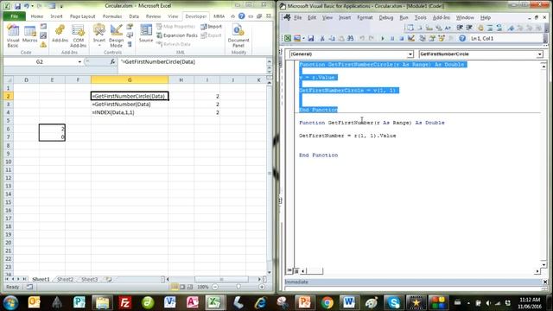This screenshot has width=553, height=311.
Task: Open the Tools menu in VBA editor
Action: coord(420,17)
